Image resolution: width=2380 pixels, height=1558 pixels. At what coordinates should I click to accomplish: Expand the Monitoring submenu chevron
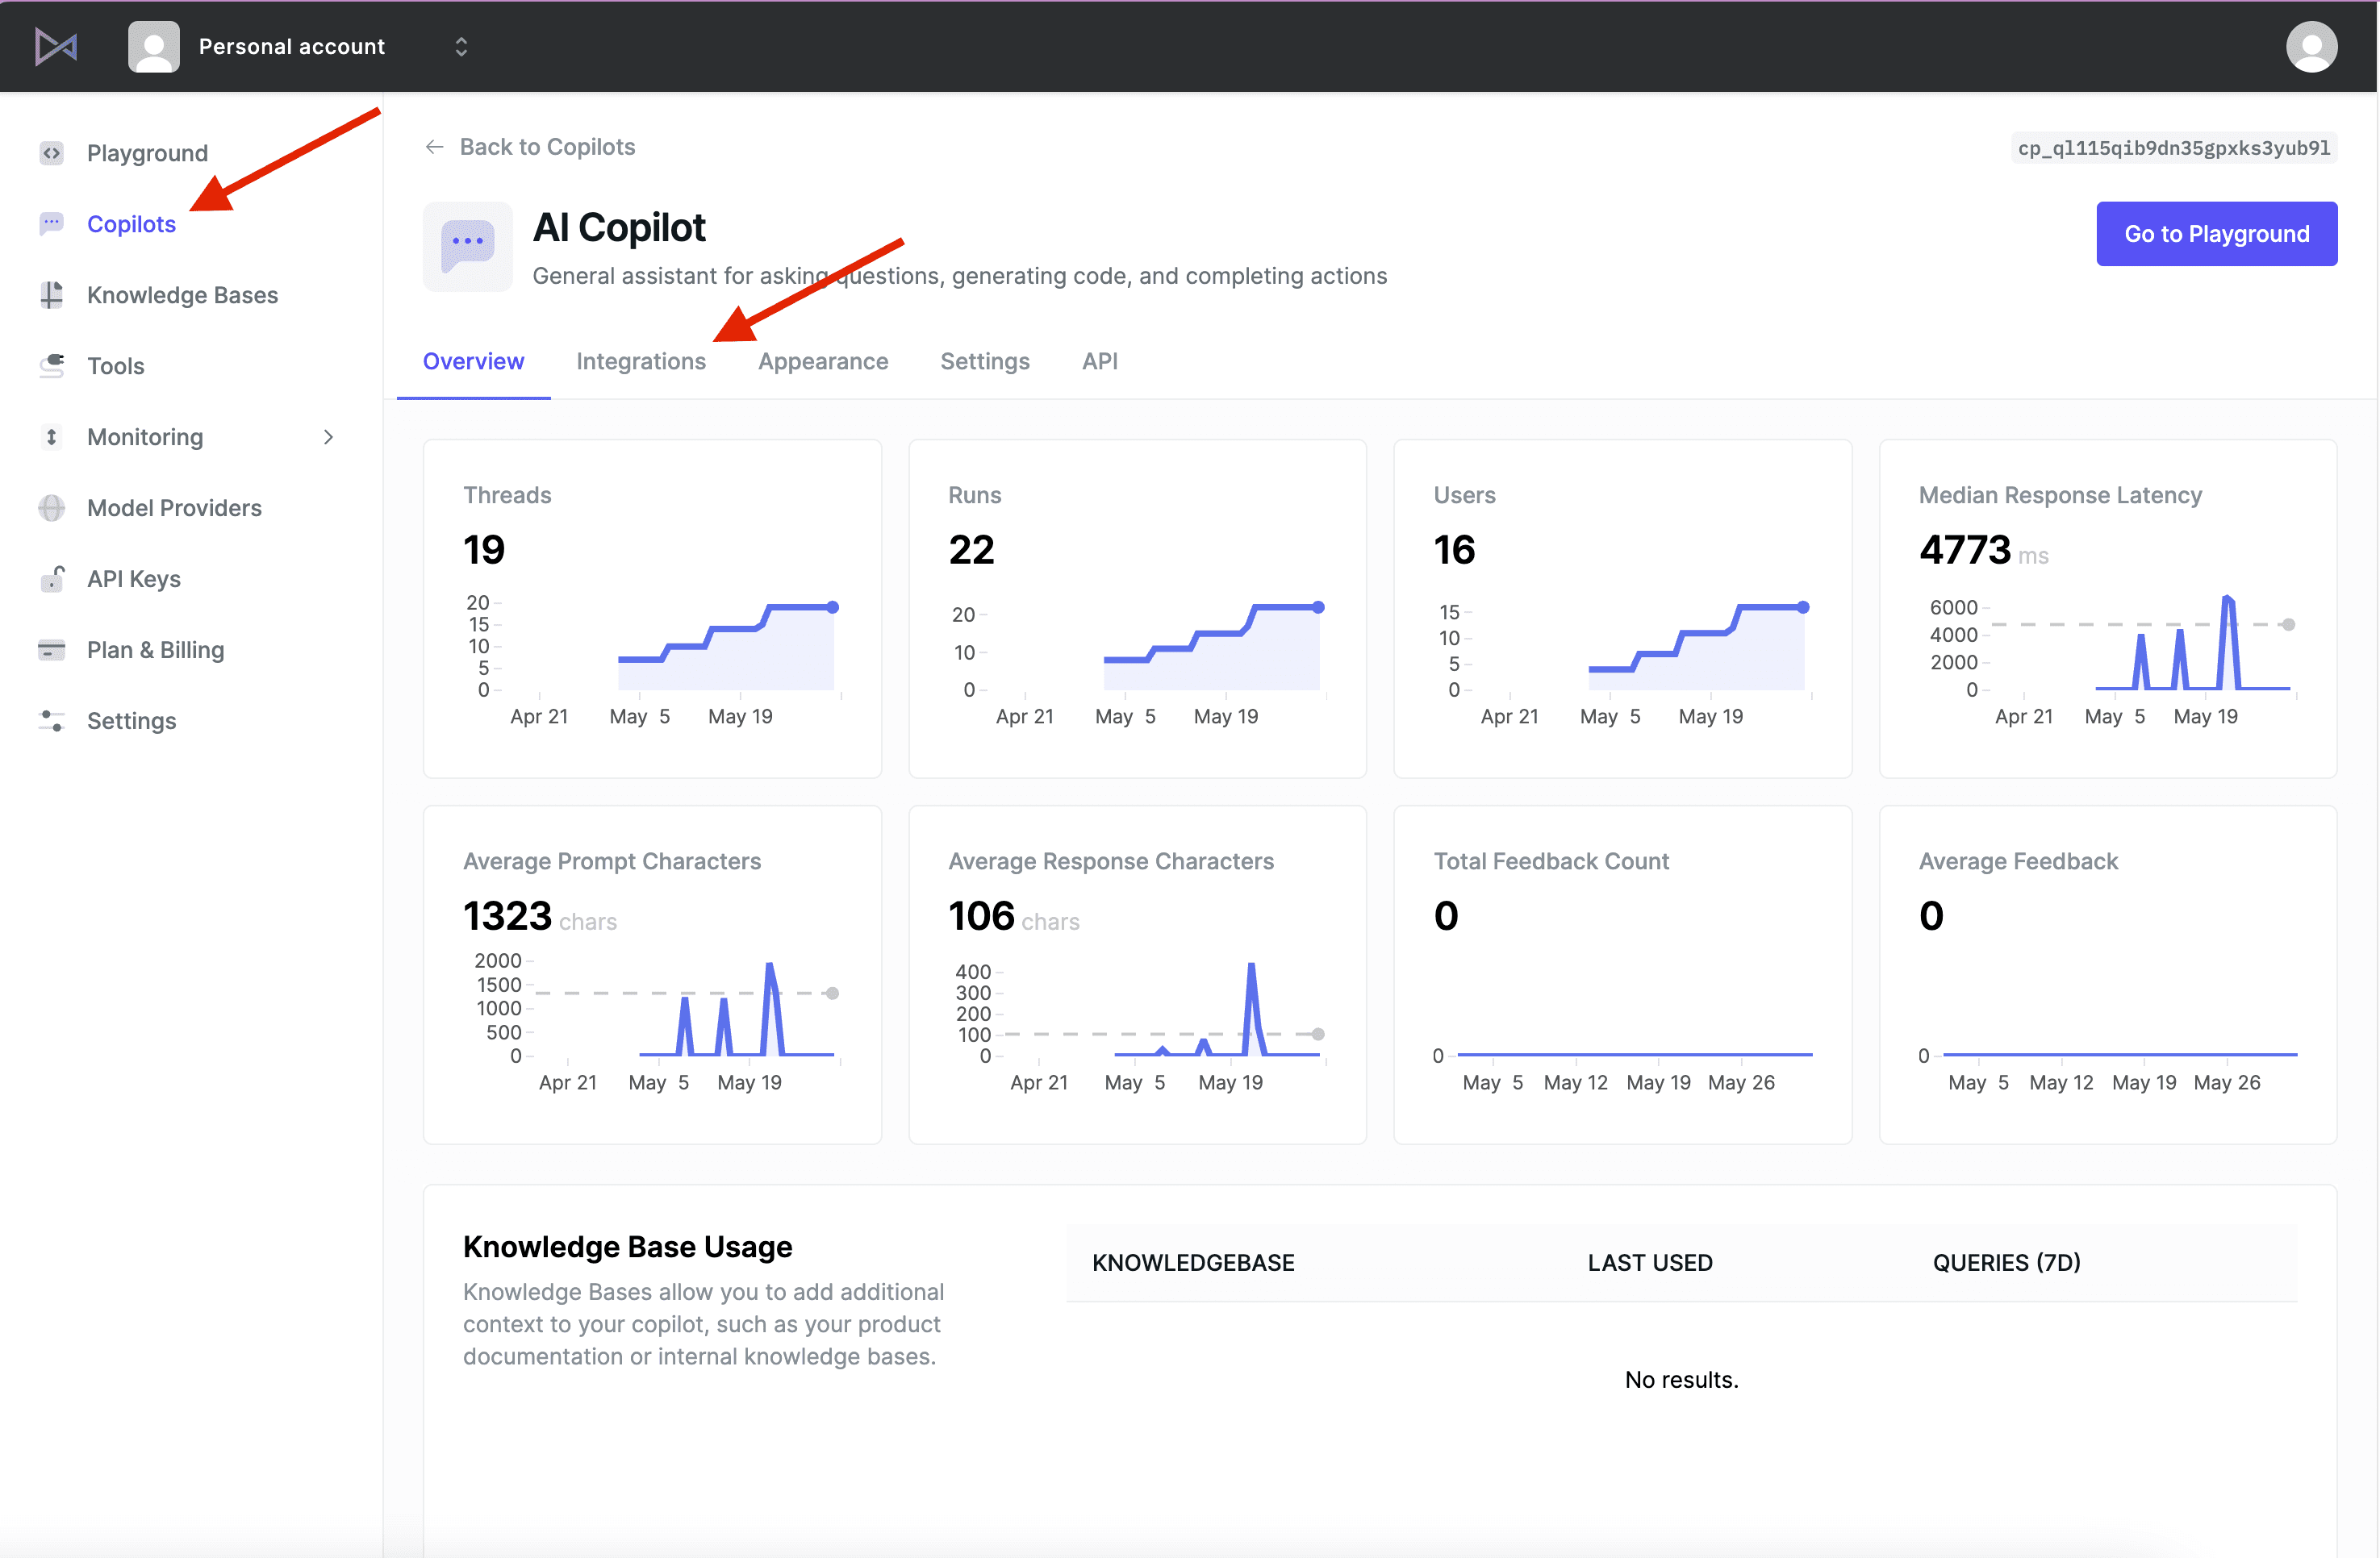[x=328, y=437]
